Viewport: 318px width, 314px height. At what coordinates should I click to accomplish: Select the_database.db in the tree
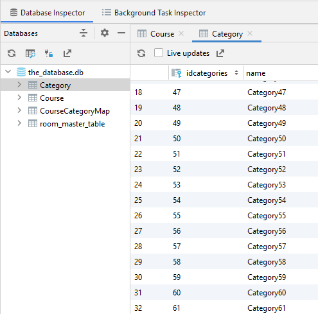coord(56,73)
